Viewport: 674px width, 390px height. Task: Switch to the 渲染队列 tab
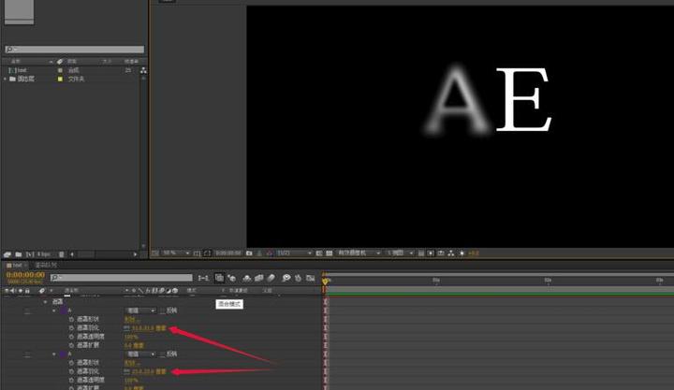click(x=46, y=266)
